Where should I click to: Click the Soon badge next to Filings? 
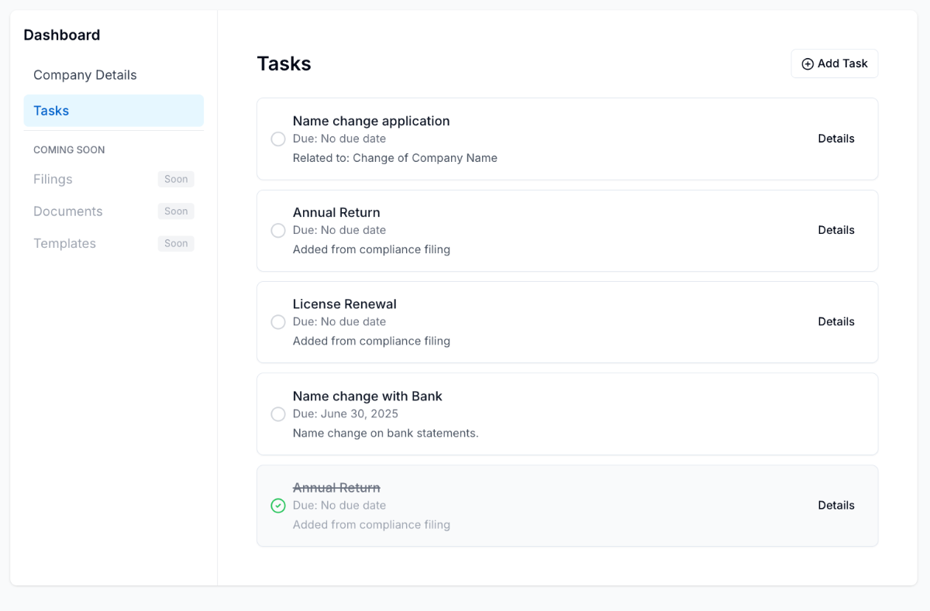[176, 180]
